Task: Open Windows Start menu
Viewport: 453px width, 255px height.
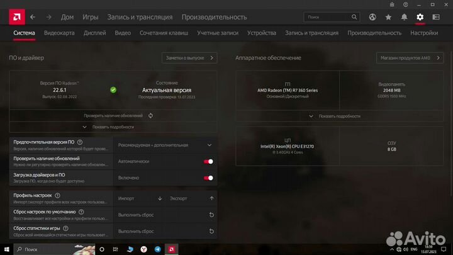Action: click(6, 249)
